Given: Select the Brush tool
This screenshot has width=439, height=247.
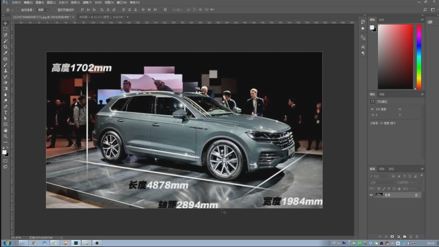Looking at the screenshot, I should (x=5, y=65).
